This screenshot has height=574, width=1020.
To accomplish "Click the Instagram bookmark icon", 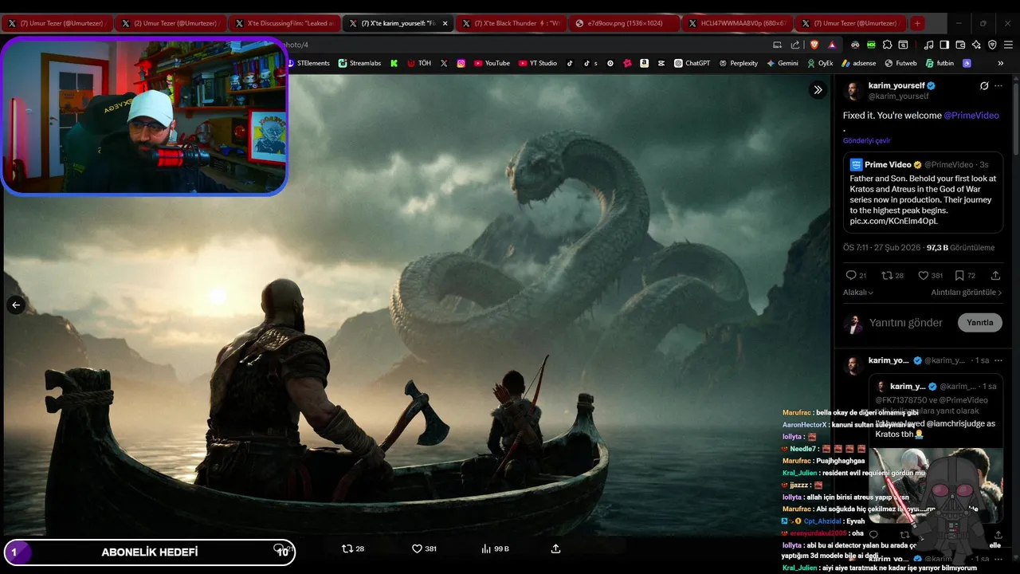I will (x=461, y=63).
